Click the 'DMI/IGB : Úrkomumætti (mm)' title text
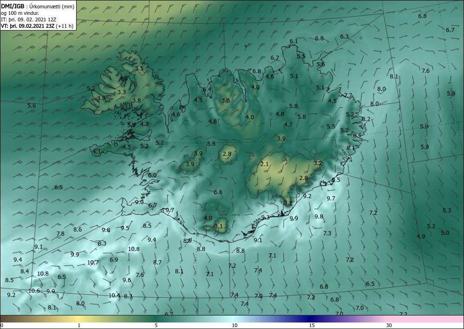Image resolution: width=464 pixels, height=329 pixels. click(38, 6)
